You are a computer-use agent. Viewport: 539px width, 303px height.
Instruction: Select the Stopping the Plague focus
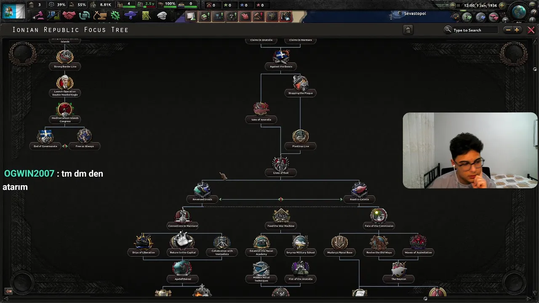point(300,86)
